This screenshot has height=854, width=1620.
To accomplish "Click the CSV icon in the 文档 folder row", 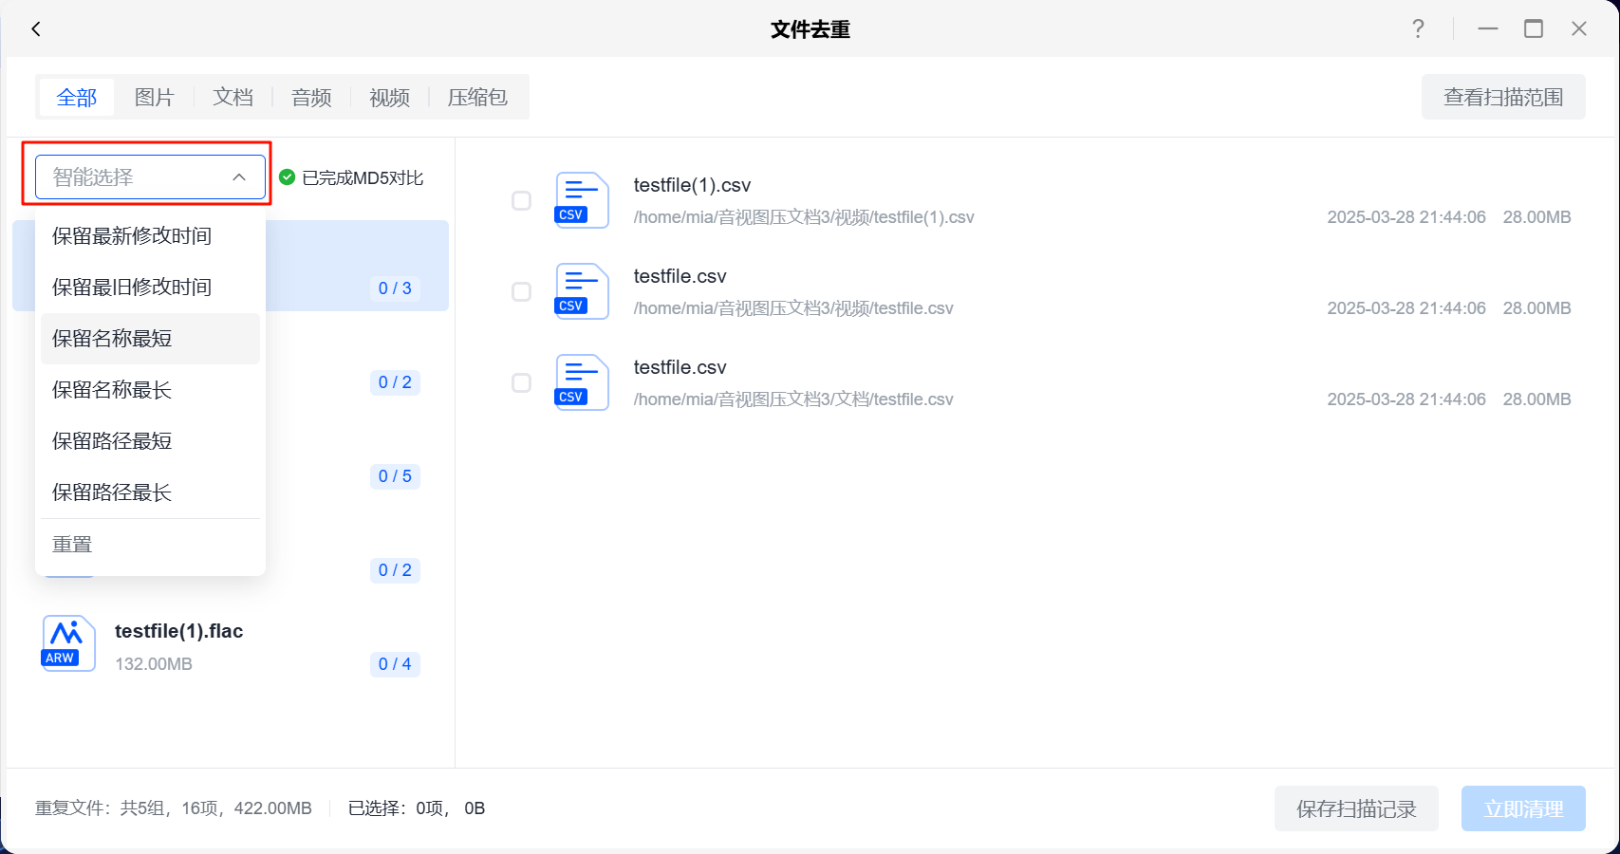I will click(581, 382).
